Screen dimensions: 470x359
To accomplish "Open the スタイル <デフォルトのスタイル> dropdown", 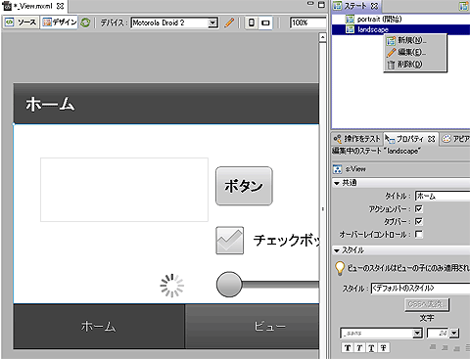I will pos(420,289).
